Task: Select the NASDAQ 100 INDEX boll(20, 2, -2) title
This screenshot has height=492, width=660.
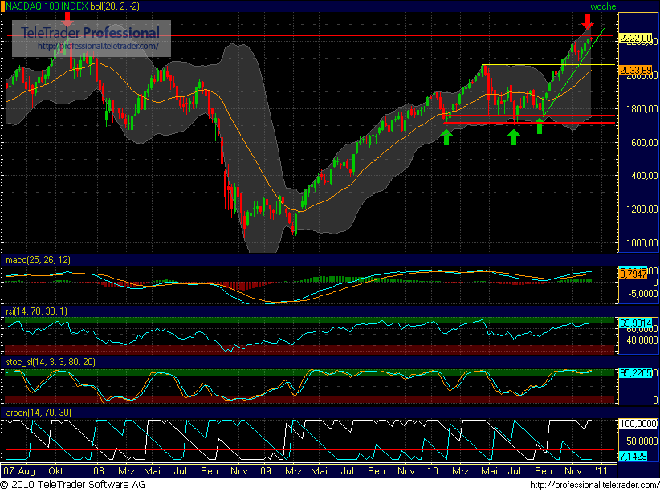Action: 72,6
